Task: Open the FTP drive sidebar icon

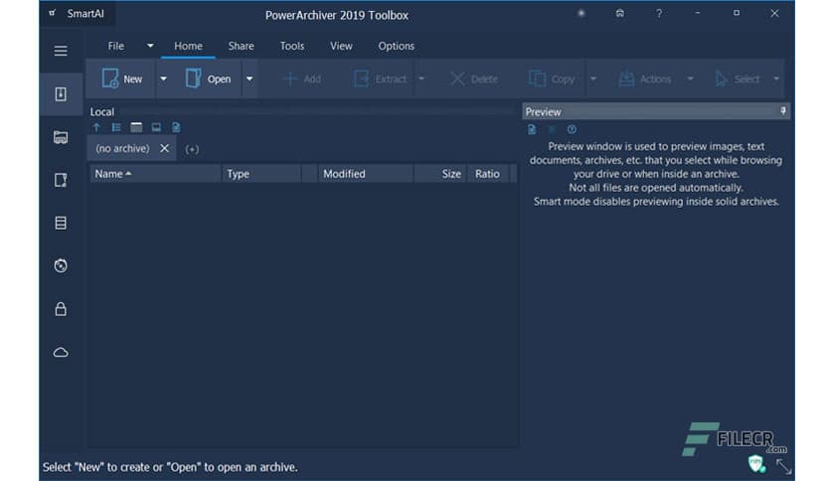Action: 61,138
